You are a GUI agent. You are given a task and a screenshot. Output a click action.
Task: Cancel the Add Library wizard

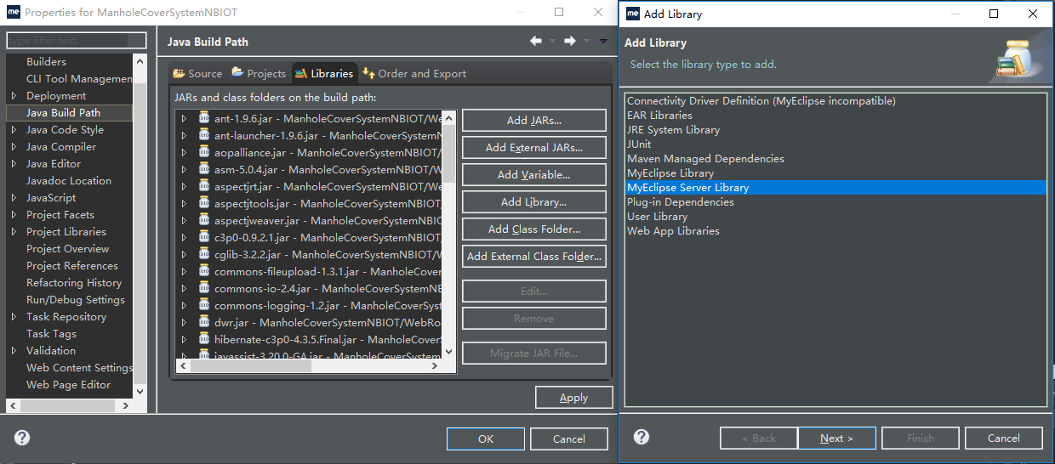click(x=1004, y=439)
